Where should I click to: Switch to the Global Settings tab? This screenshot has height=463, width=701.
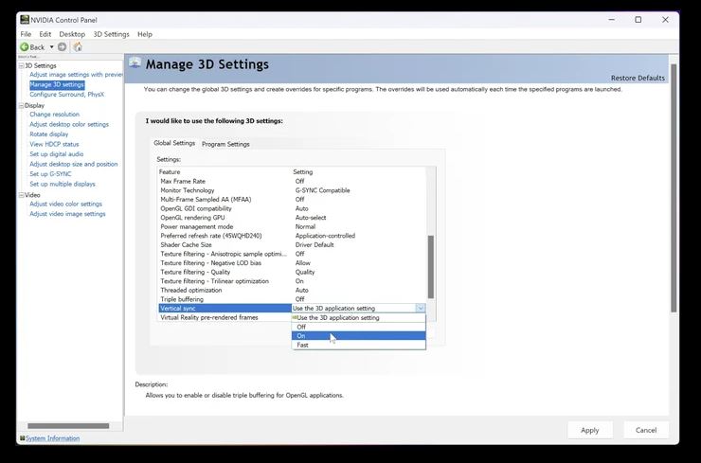(174, 143)
